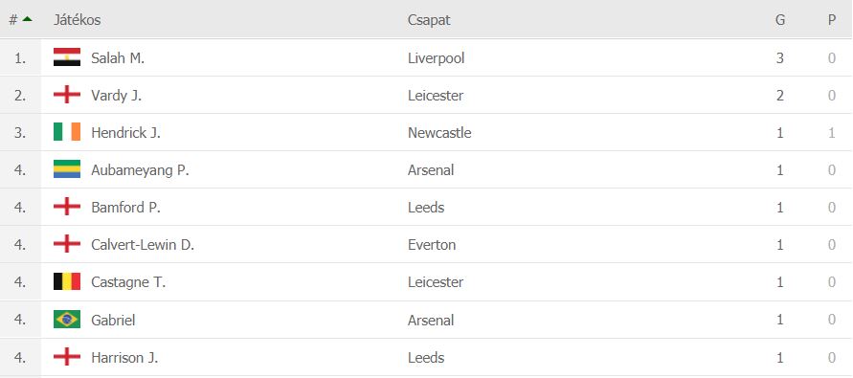
Task: Open player Salah M. profile
Action: pyautogui.click(x=118, y=57)
